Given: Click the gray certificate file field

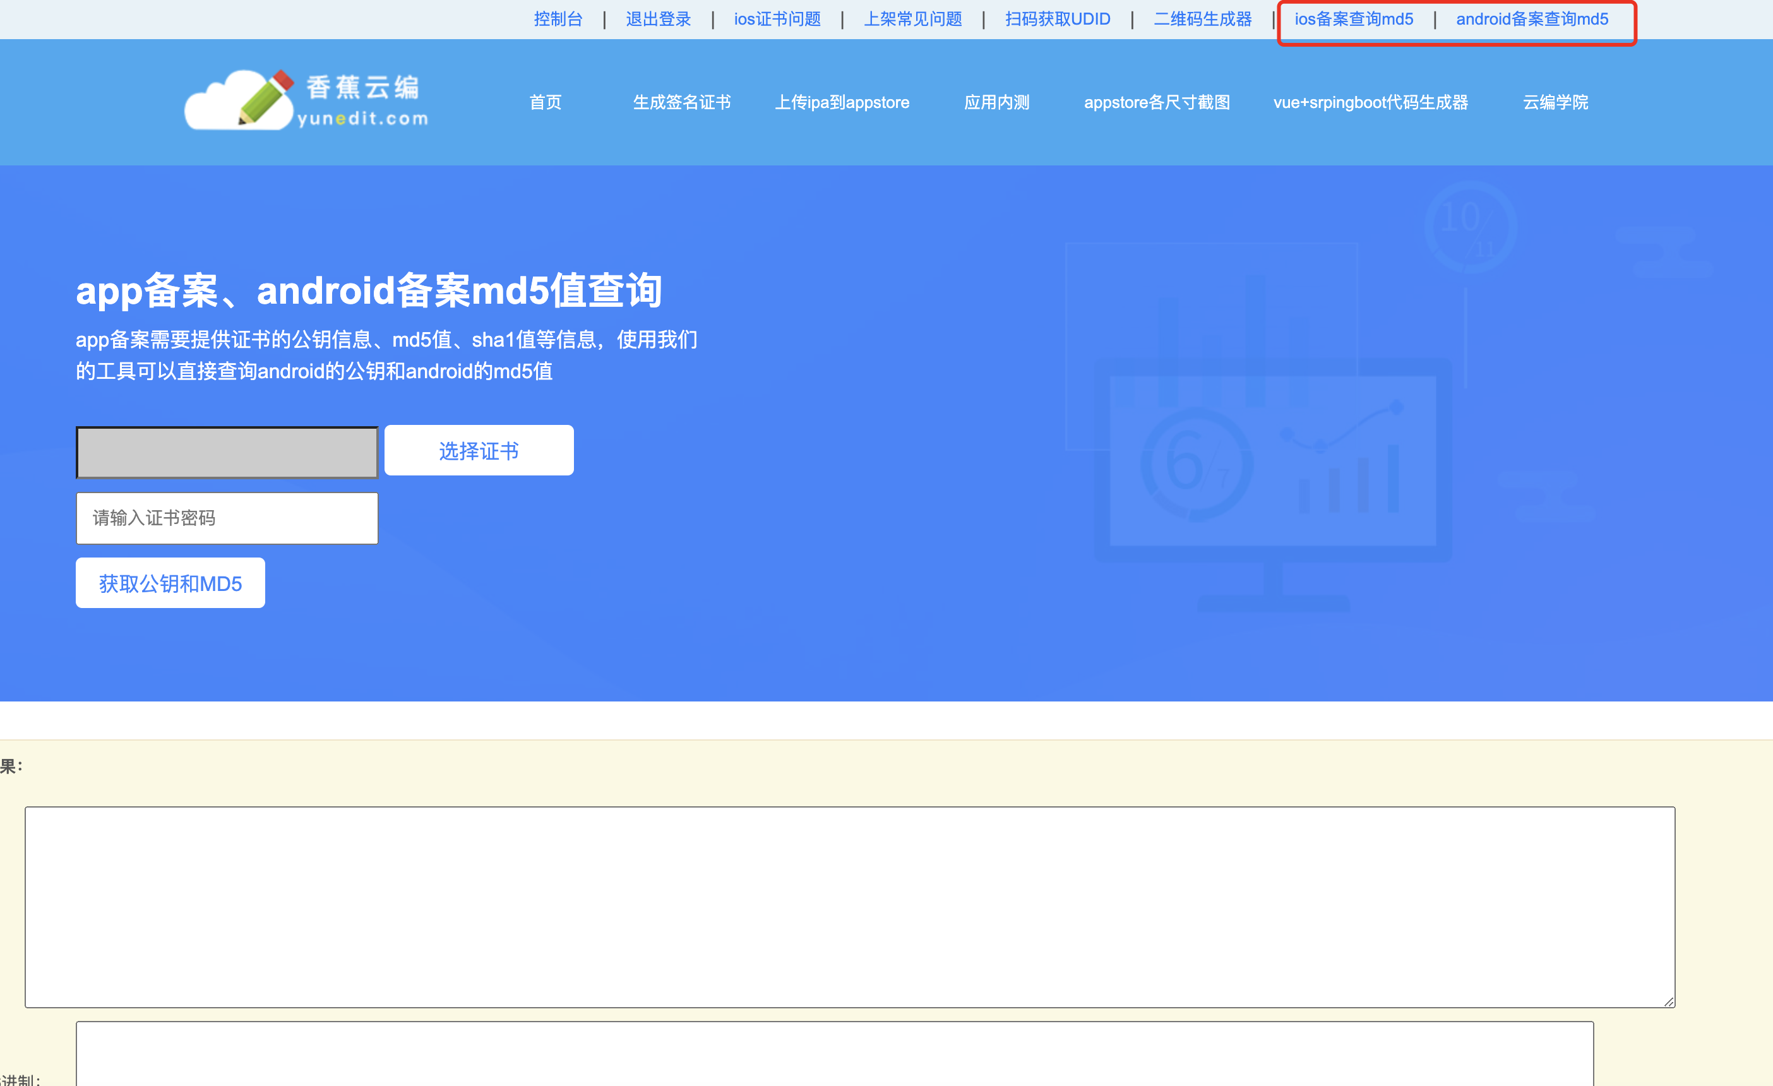Looking at the screenshot, I should tap(227, 452).
